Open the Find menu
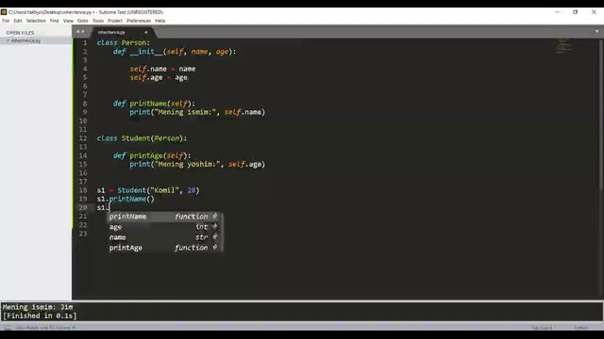Image resolution: width=604 pixels, height=339 pixels. [x=55, y=21]
